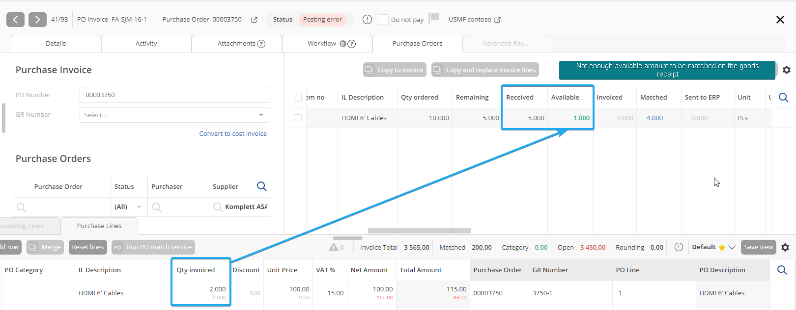Click the exclamation info icon beside Status
The width and height of the screenshot is (796, 310).
[x=367, y=20]
